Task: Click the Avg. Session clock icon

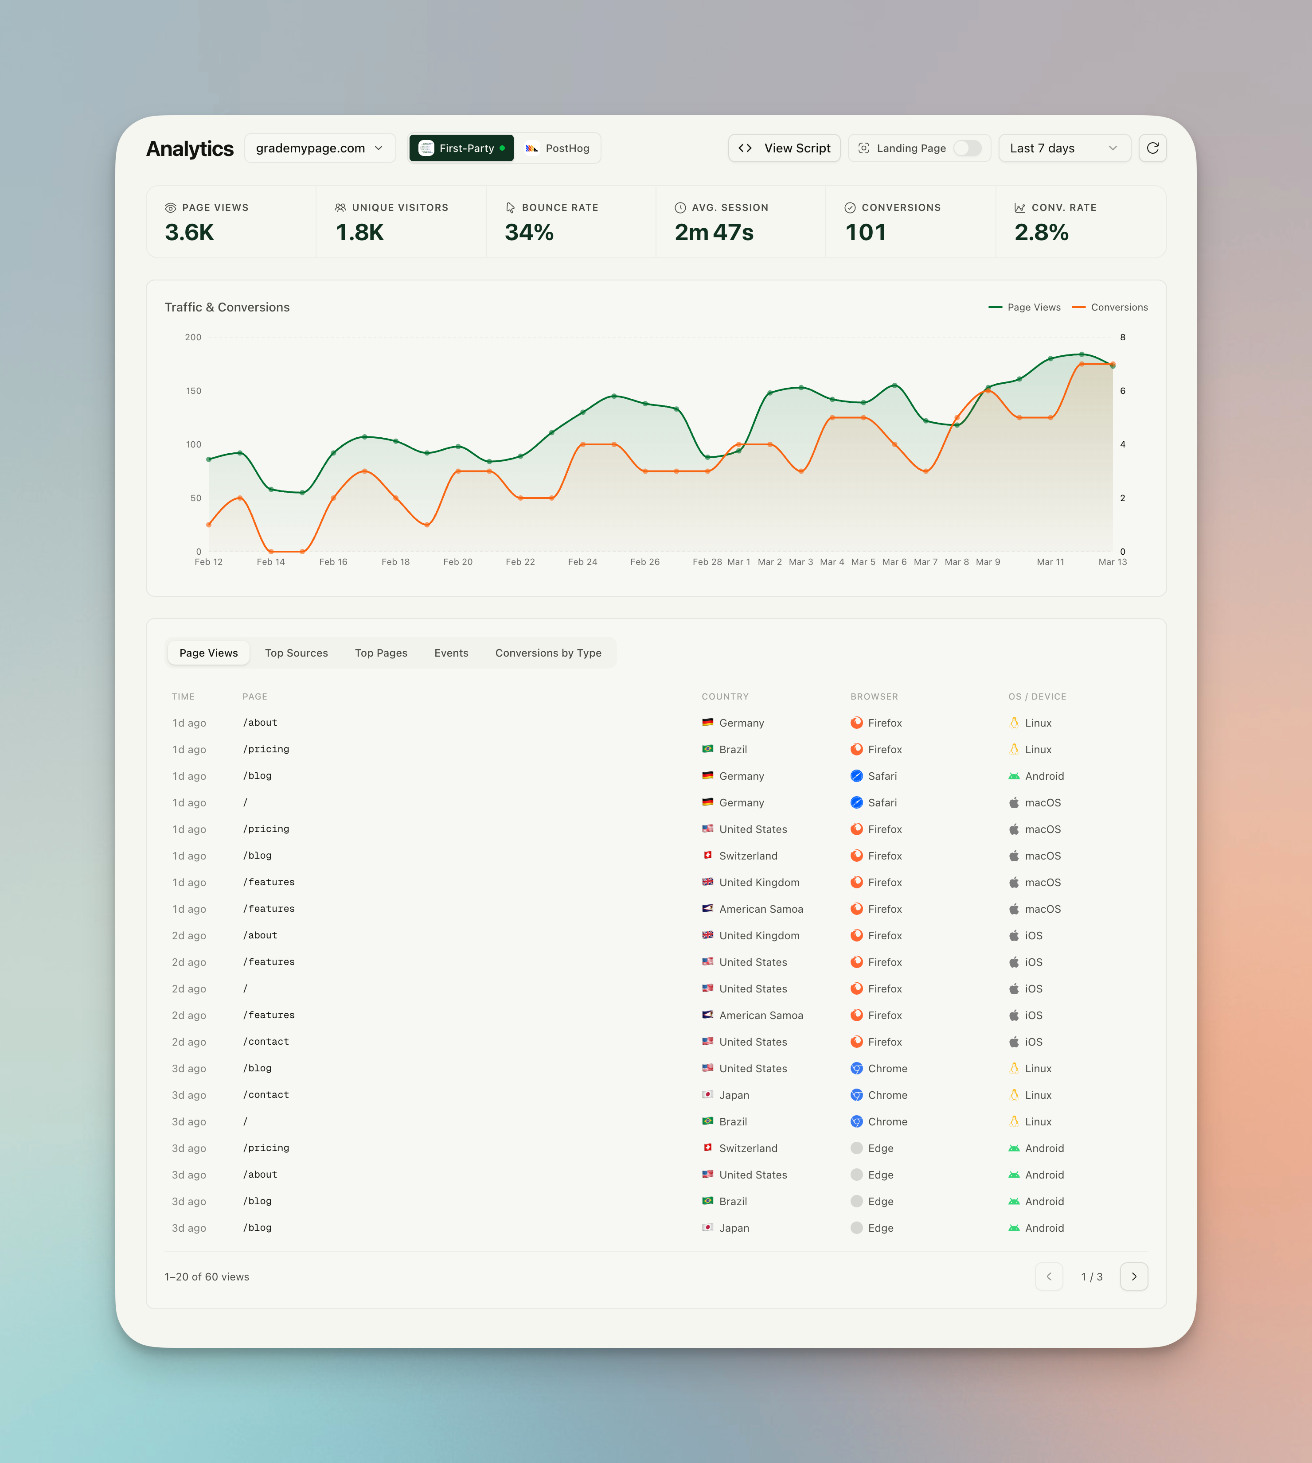Action: [x=680, y=207]
